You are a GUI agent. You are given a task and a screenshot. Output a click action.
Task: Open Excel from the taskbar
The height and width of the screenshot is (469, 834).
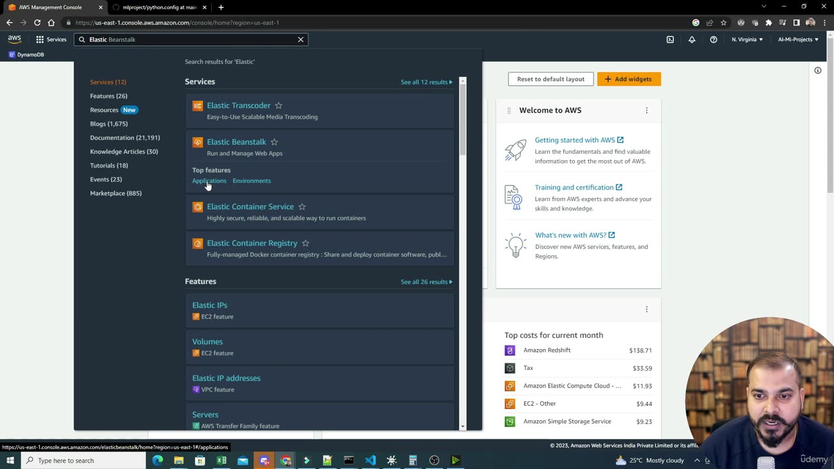coord(222,461)
